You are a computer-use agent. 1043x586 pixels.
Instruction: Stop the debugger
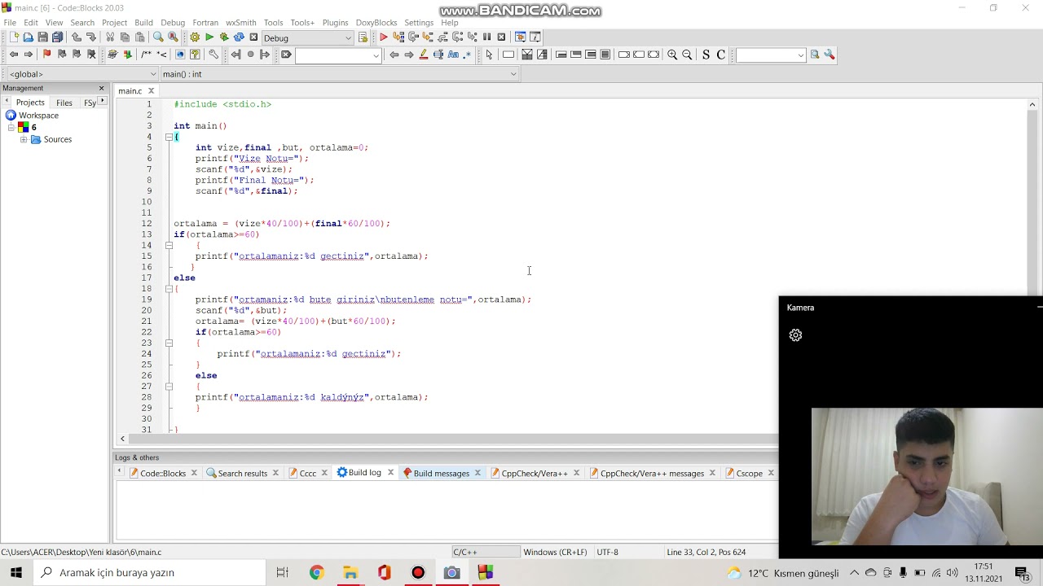(x=501, y=37)
